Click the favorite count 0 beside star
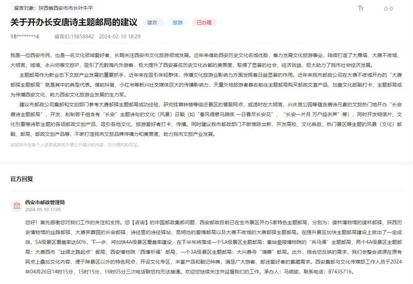This screenshot has height=284, width=413. point(391,9)
